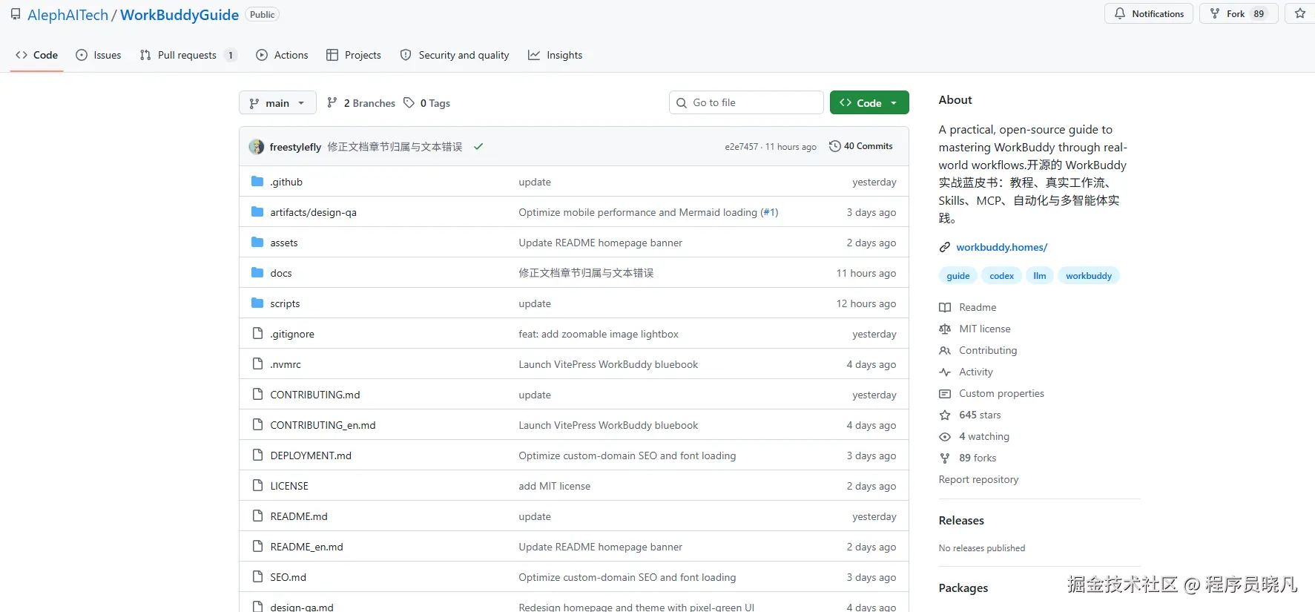Open the 40 Commits history link
Image resolution: width=1315 pixels, height=612 pixels.
[x=860, y=146]
